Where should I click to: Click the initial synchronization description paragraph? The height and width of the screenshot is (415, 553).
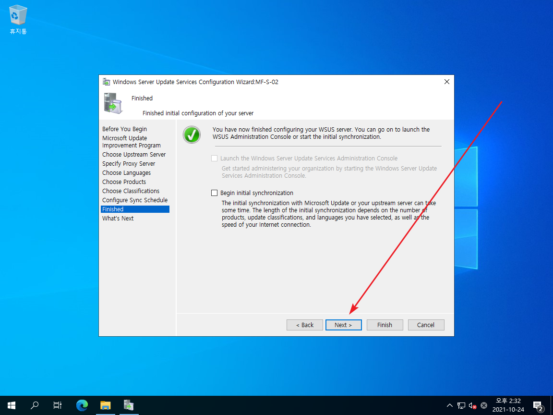(329, 214)
